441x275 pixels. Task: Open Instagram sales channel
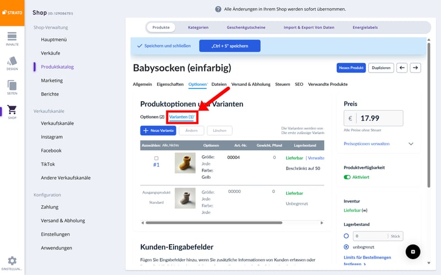(x=52, y=137)
